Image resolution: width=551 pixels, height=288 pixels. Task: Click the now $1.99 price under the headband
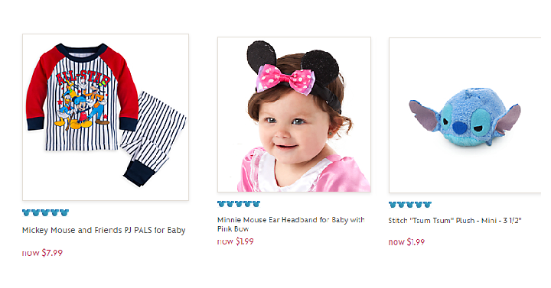point(236,241)
